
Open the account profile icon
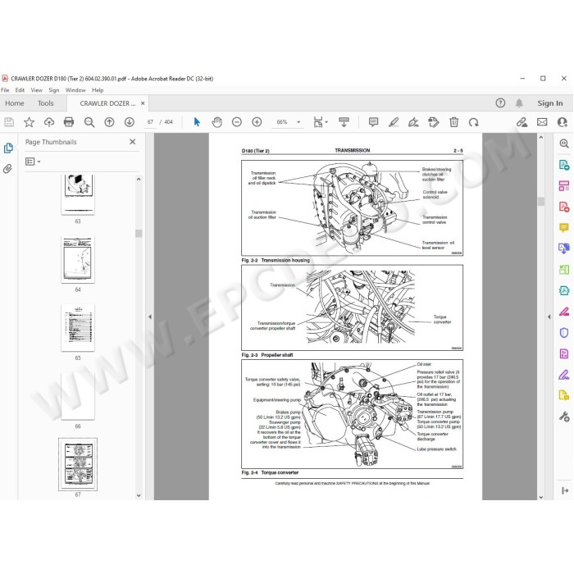click(x=563, y=122)
